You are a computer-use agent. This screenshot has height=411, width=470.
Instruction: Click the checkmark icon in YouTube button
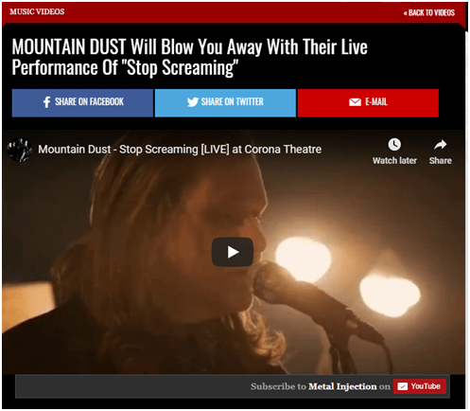[x=403, y=386]
